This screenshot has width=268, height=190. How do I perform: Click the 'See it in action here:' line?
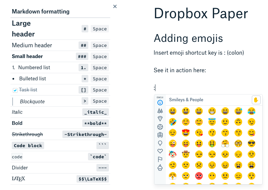180,70
